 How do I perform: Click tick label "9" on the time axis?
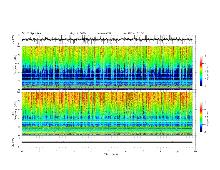coord(178,151)
